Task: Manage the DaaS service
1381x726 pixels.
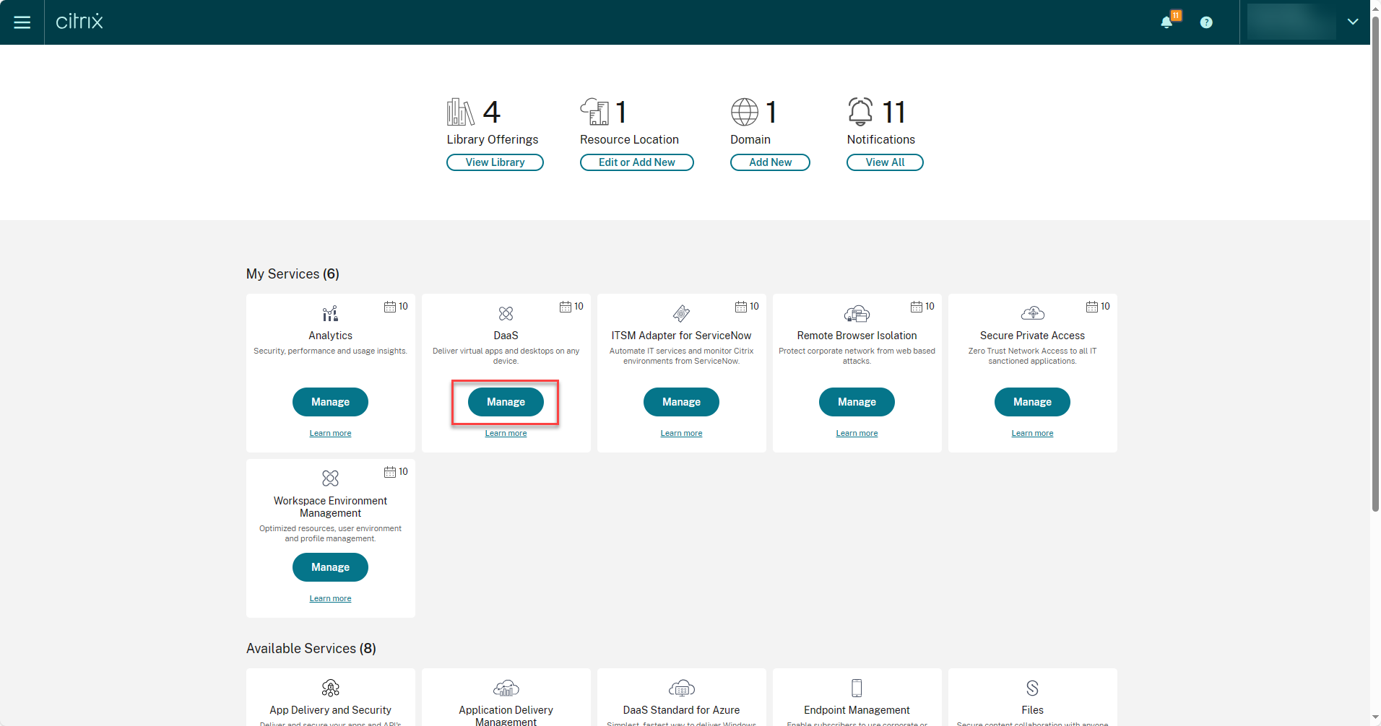Action: (x=506, y=402)
